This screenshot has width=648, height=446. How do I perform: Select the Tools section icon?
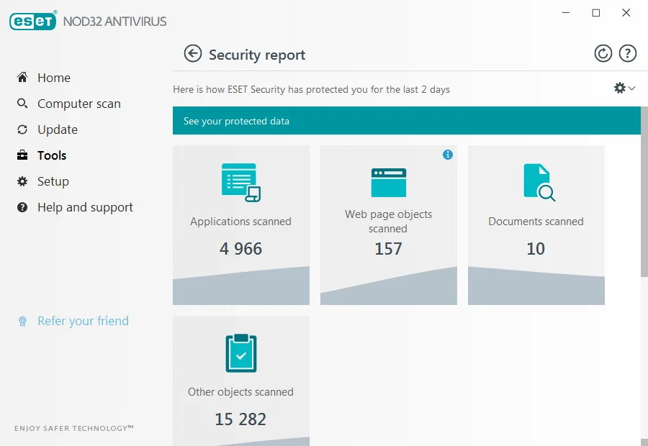[x=22, y=155]
